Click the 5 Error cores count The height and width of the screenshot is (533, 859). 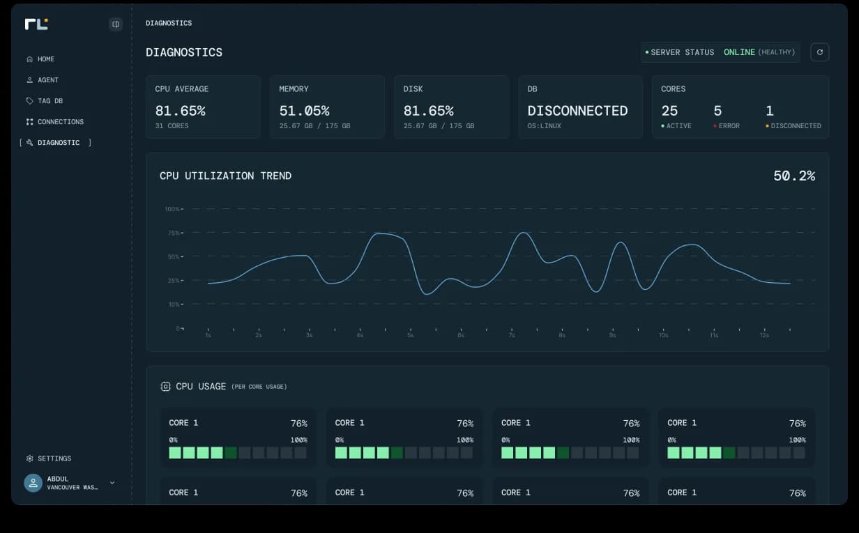(x=717, y=111)
